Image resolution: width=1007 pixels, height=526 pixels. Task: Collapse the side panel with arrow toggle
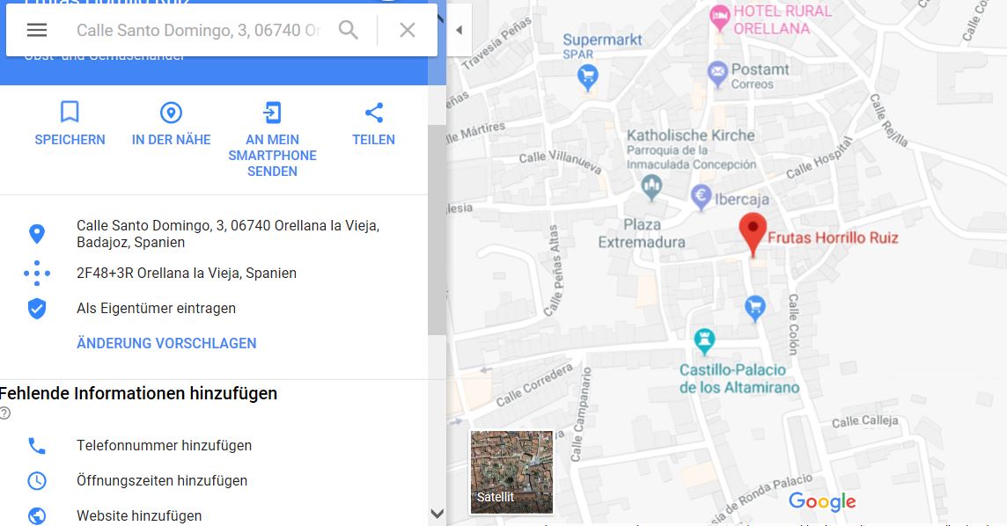[459, 30]
